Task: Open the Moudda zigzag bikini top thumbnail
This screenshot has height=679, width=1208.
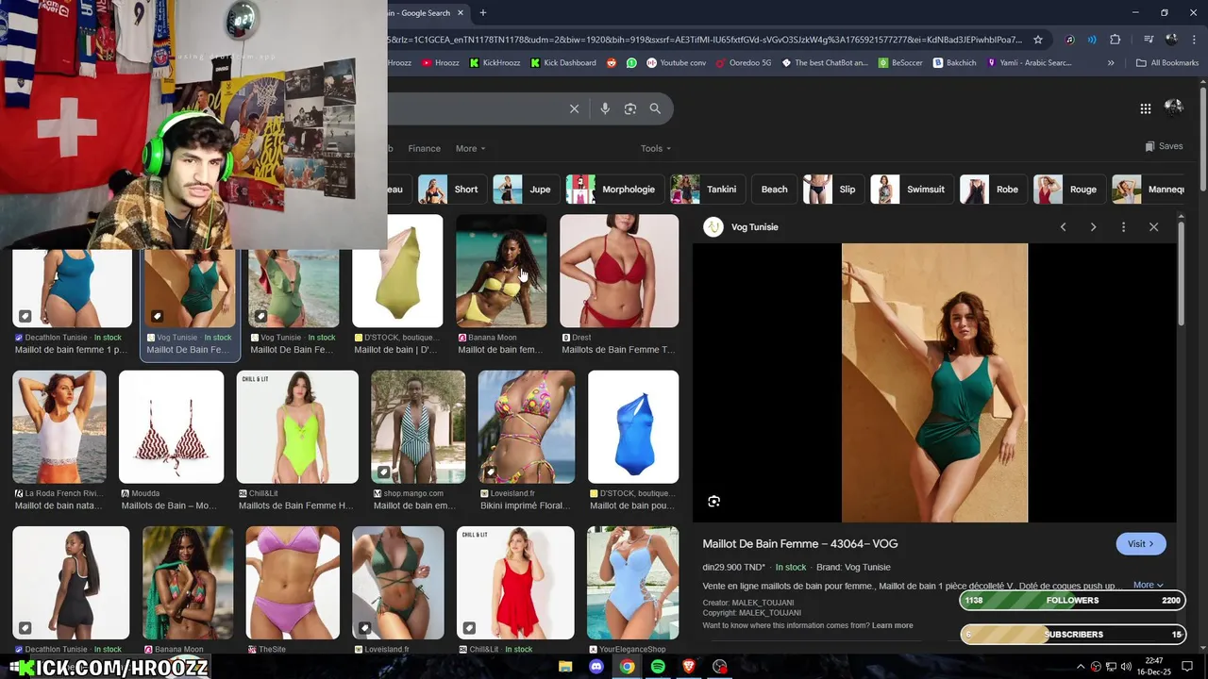Action: click(x=172, y=427)
